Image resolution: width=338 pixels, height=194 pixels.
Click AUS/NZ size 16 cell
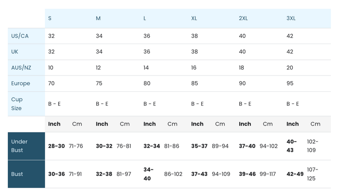point(194,68)
